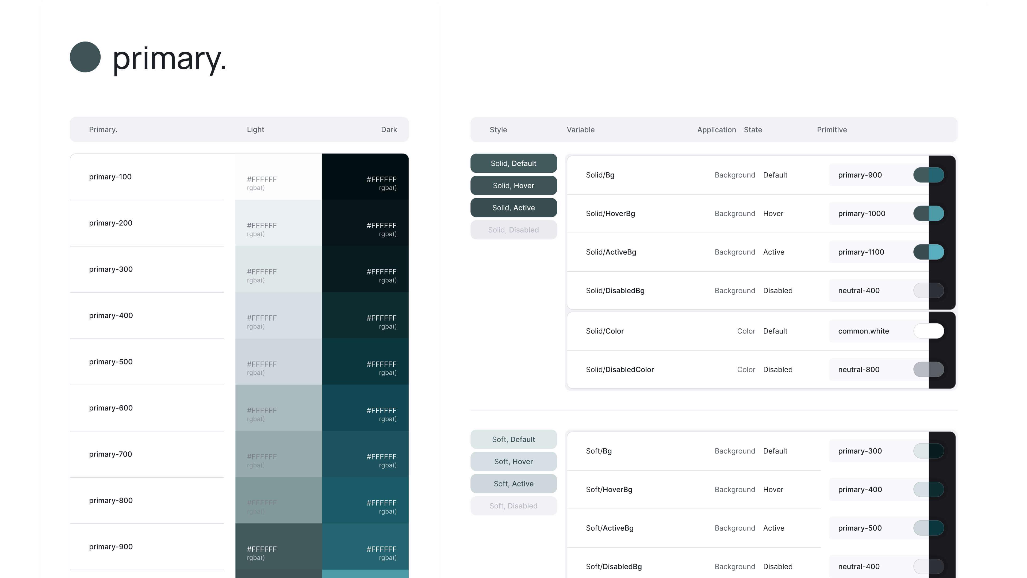Viewport: 1027px width, 578px height.
Task: Click the Solid, Hover button
Action: pos(513,185)
